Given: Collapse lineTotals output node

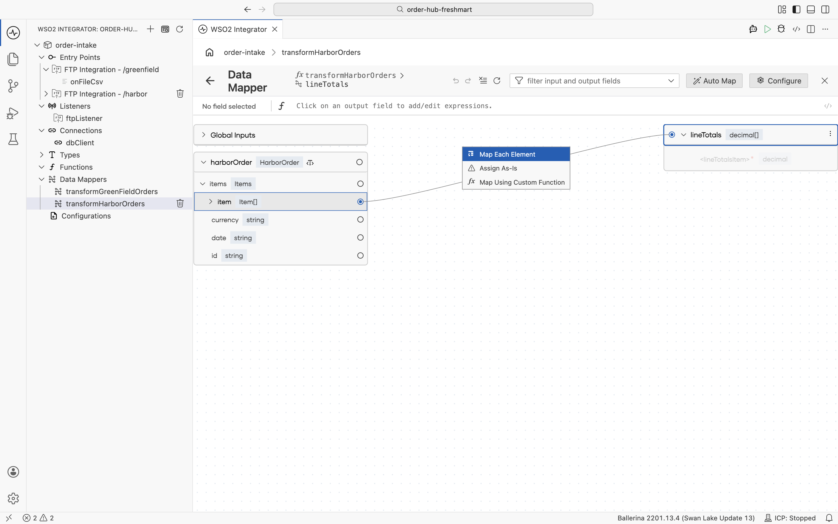Looking at the screenshot, I should [684, 135].
